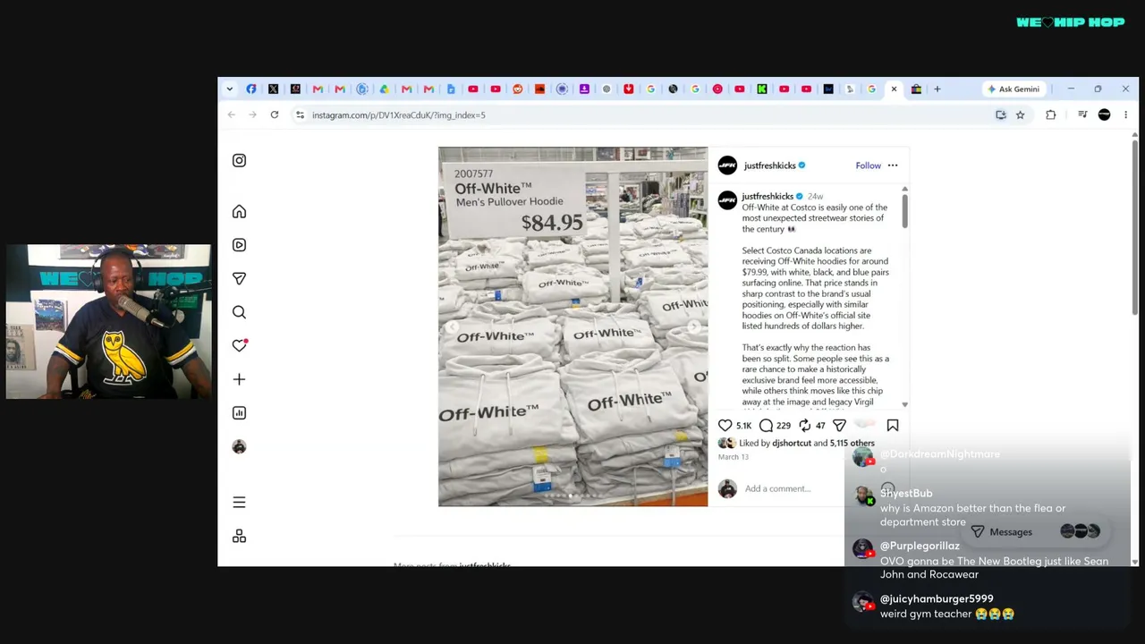Screen dimensions: 1145x644
Task: Expand the tab search dropdown arrow
Action: click(230, 89)
